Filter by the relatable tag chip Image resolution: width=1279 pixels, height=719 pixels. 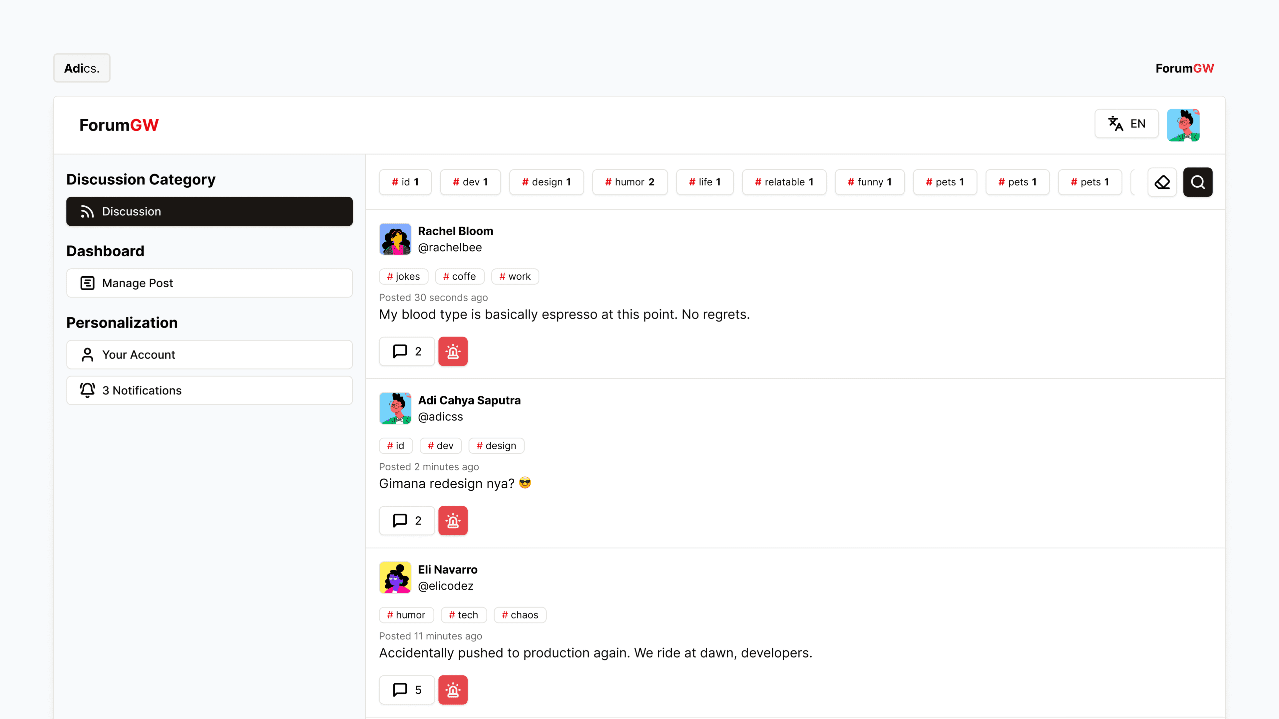pos(784,182)
